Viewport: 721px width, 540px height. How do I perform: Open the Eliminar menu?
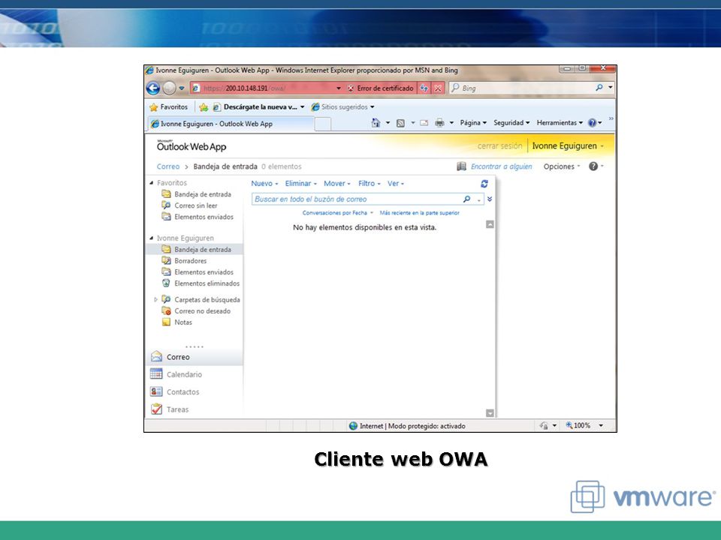tap(300, 183)
